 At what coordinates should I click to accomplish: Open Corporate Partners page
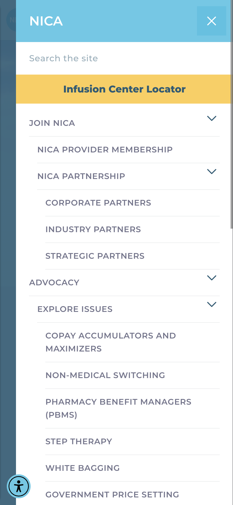point(98,203)
